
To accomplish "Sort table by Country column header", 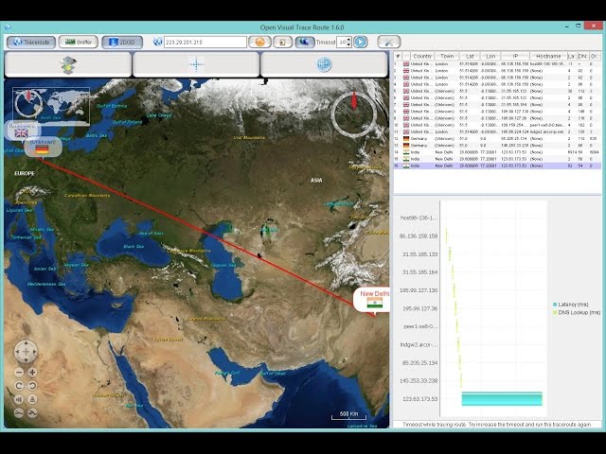I will point(422,57).
